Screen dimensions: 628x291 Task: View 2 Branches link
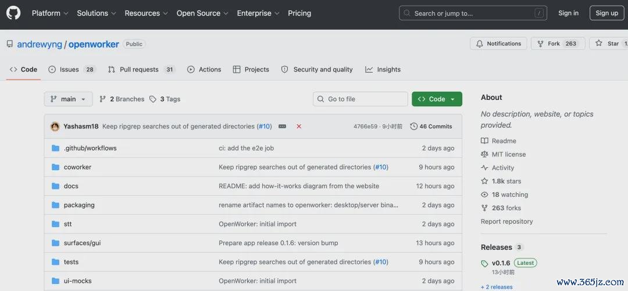click(122, 99)
